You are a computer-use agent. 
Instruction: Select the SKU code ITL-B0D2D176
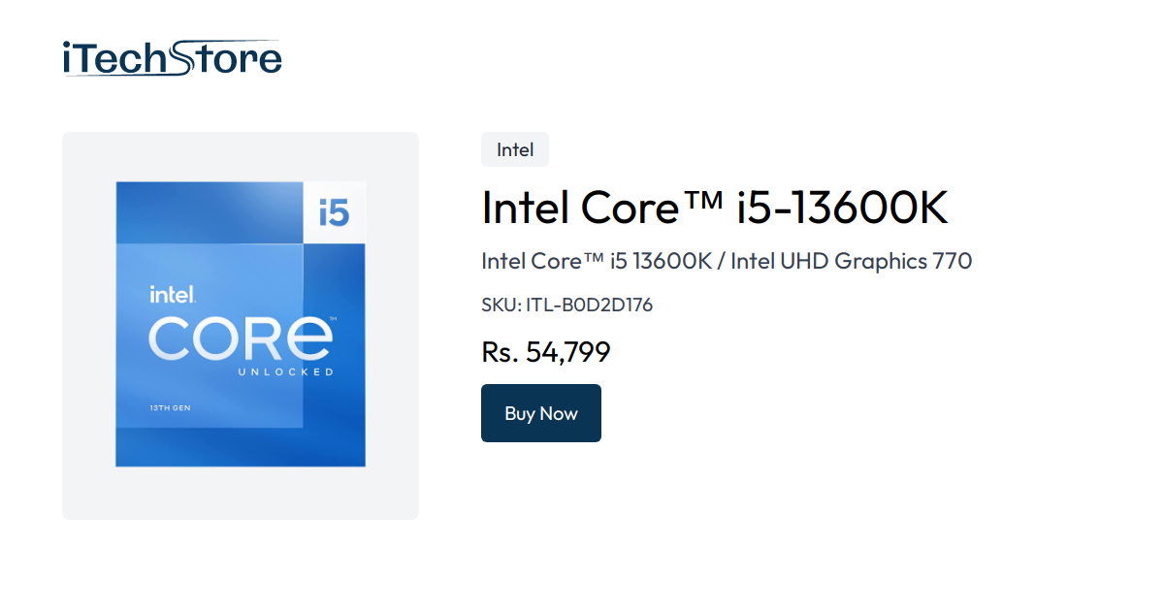coord(590,305)
